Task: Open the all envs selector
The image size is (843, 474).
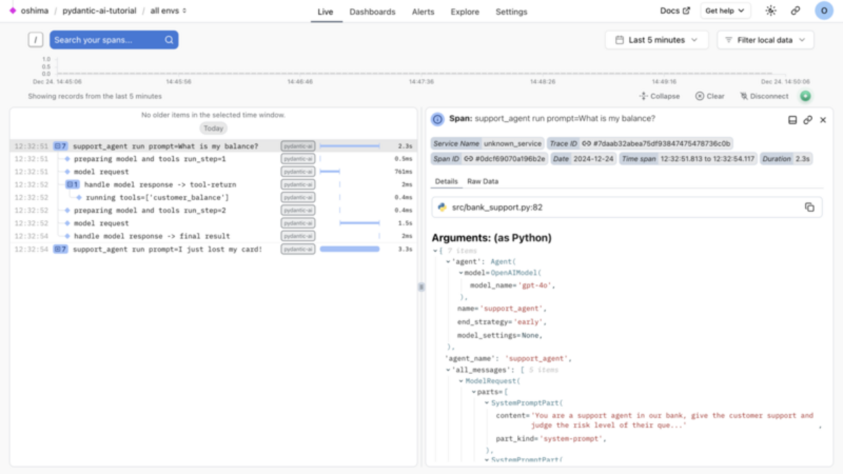Action: click(x=168, y=11)
